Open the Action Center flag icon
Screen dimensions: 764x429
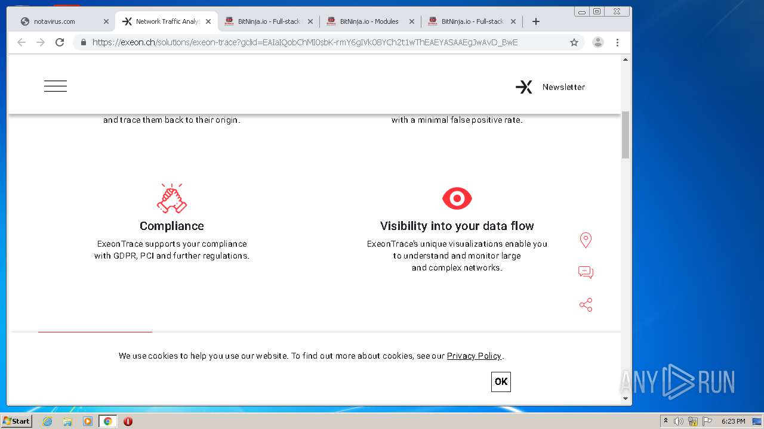click(x=707, y=421)
